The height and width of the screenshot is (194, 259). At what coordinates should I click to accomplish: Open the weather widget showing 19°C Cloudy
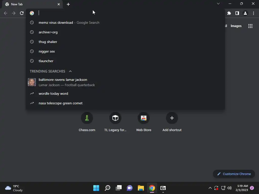[x=14, y=188]
